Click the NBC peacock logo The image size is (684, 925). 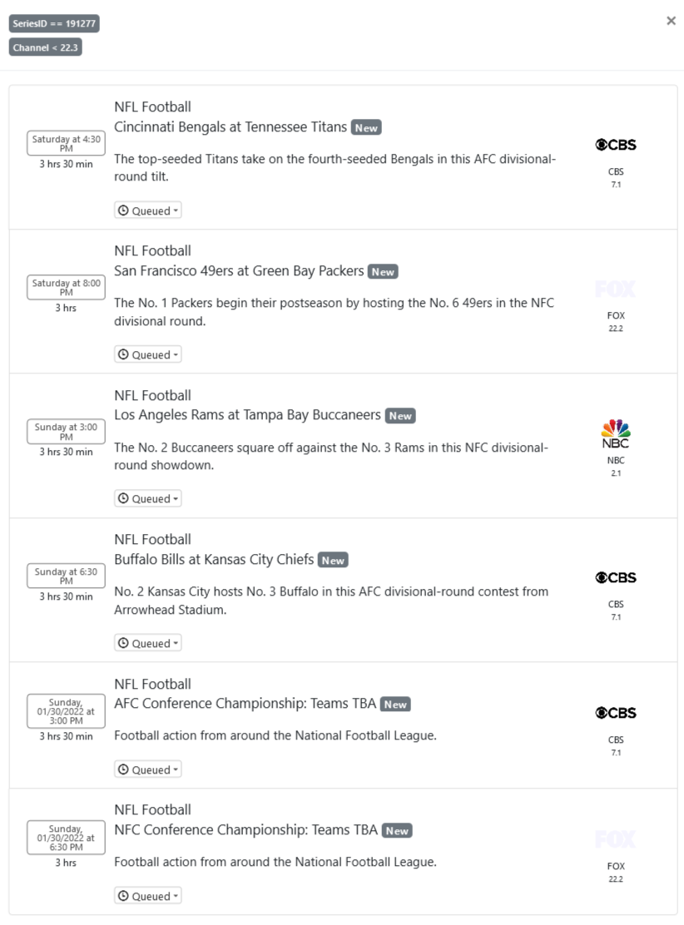click(616, 433)
